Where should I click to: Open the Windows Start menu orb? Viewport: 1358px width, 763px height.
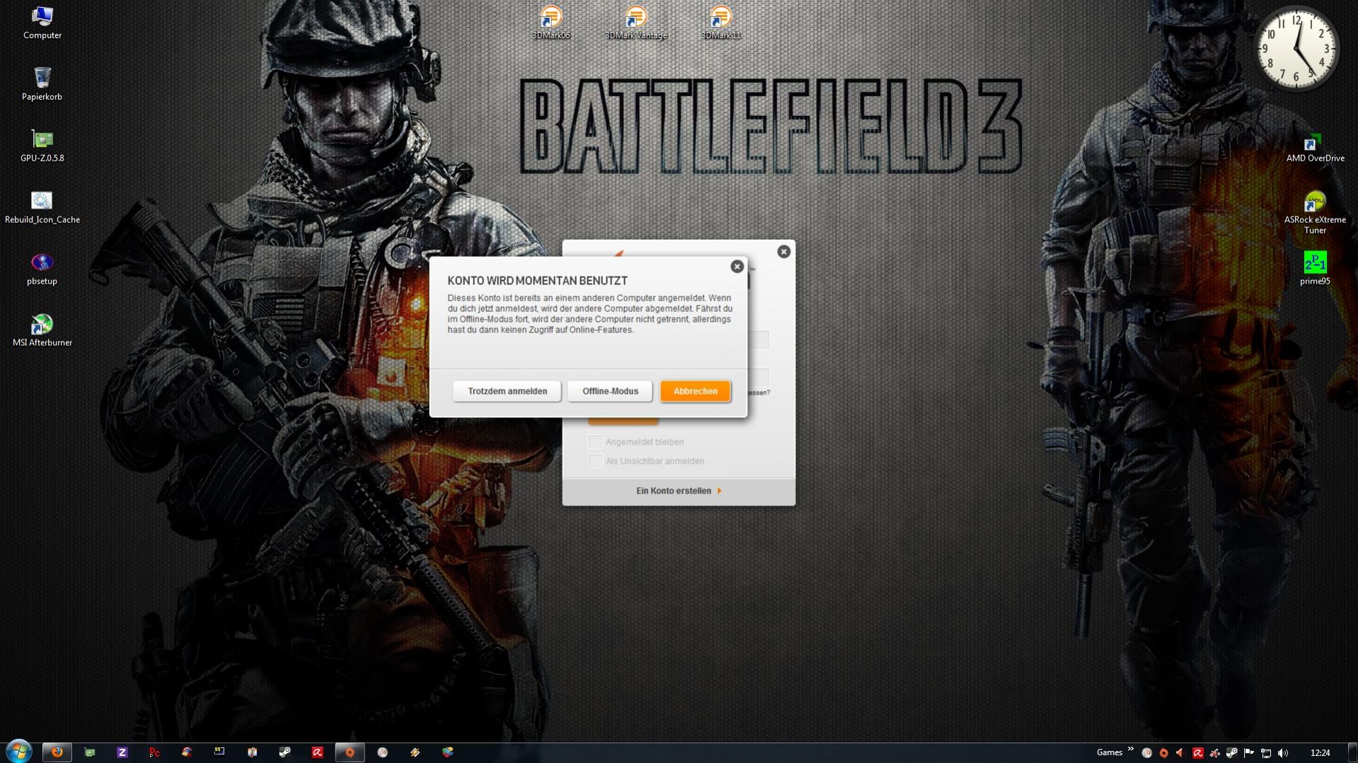point(19,752)
